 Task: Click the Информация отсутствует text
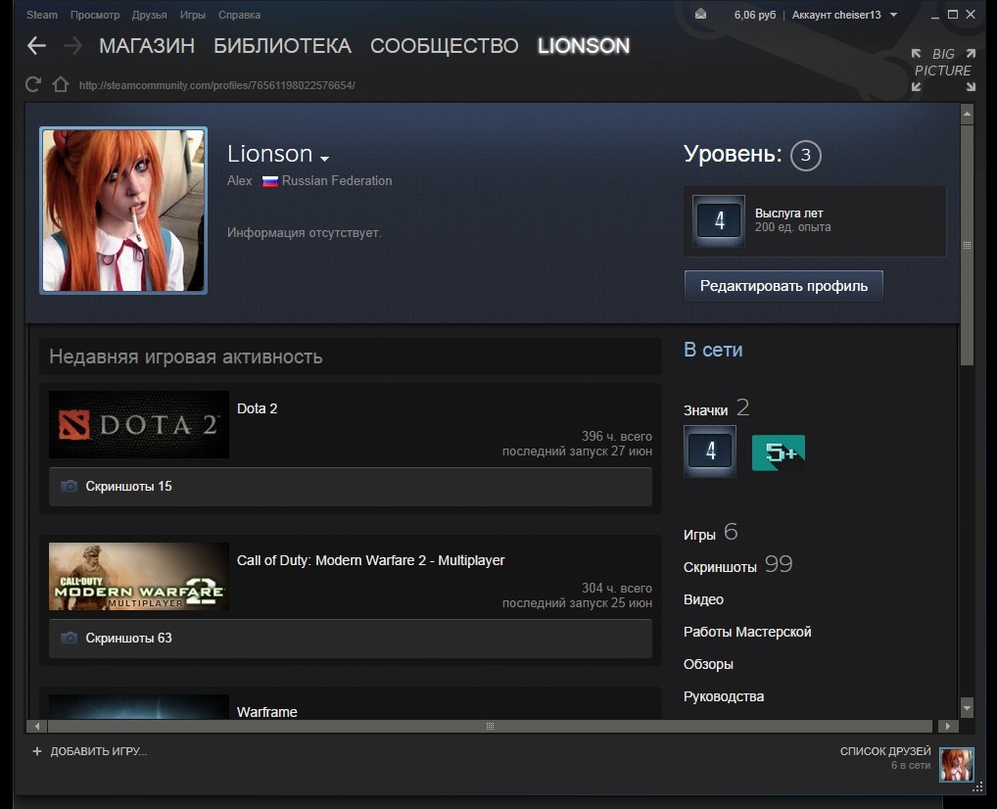[305, 233]
